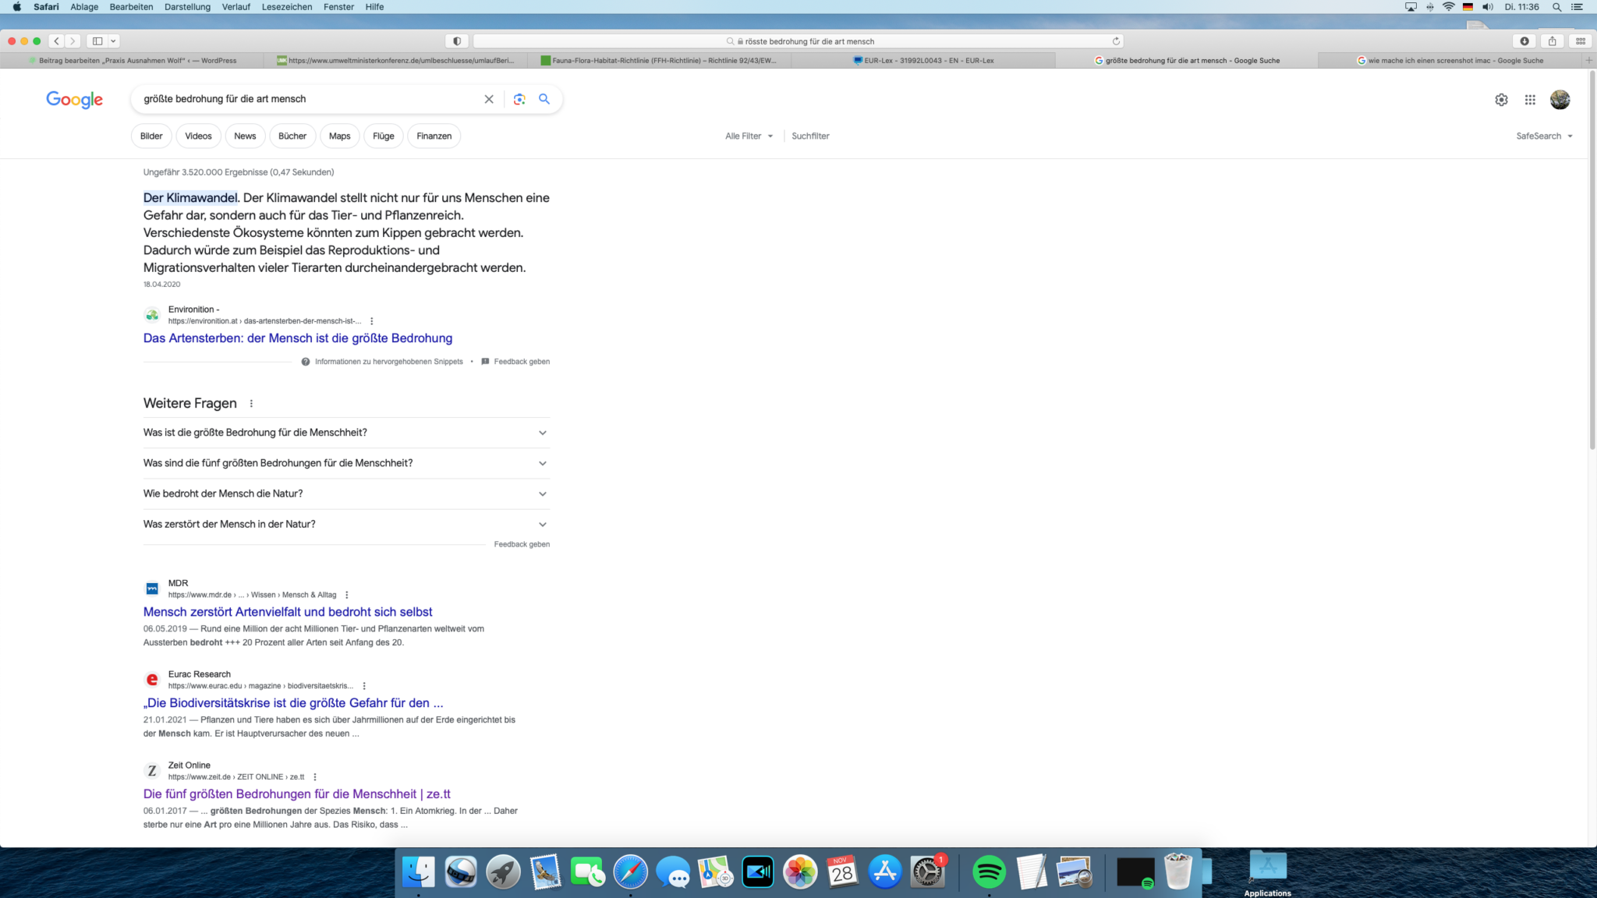Viewport: 1597px width, 898px height.
Task: Filter results by Videos
Action: click(198, 136)
